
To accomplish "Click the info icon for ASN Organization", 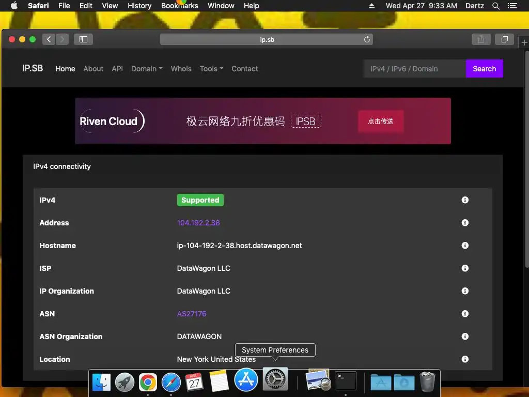I will pos(465,336).
